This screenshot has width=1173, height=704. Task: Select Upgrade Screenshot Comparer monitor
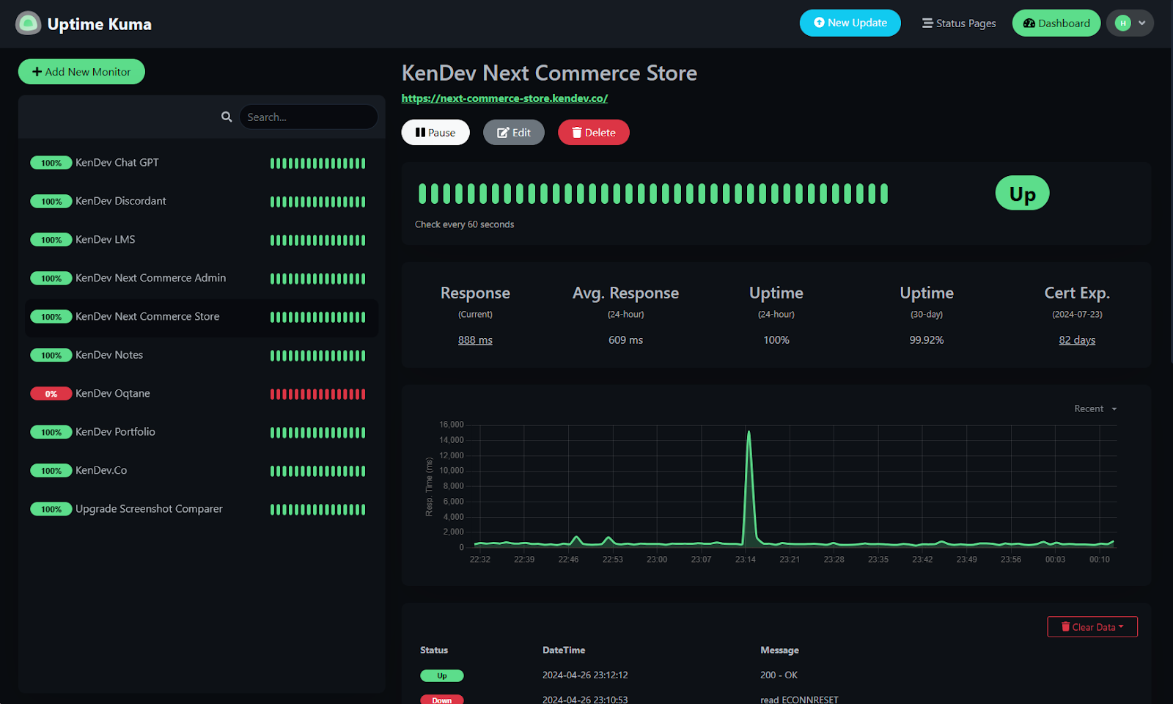click(202, 509)
